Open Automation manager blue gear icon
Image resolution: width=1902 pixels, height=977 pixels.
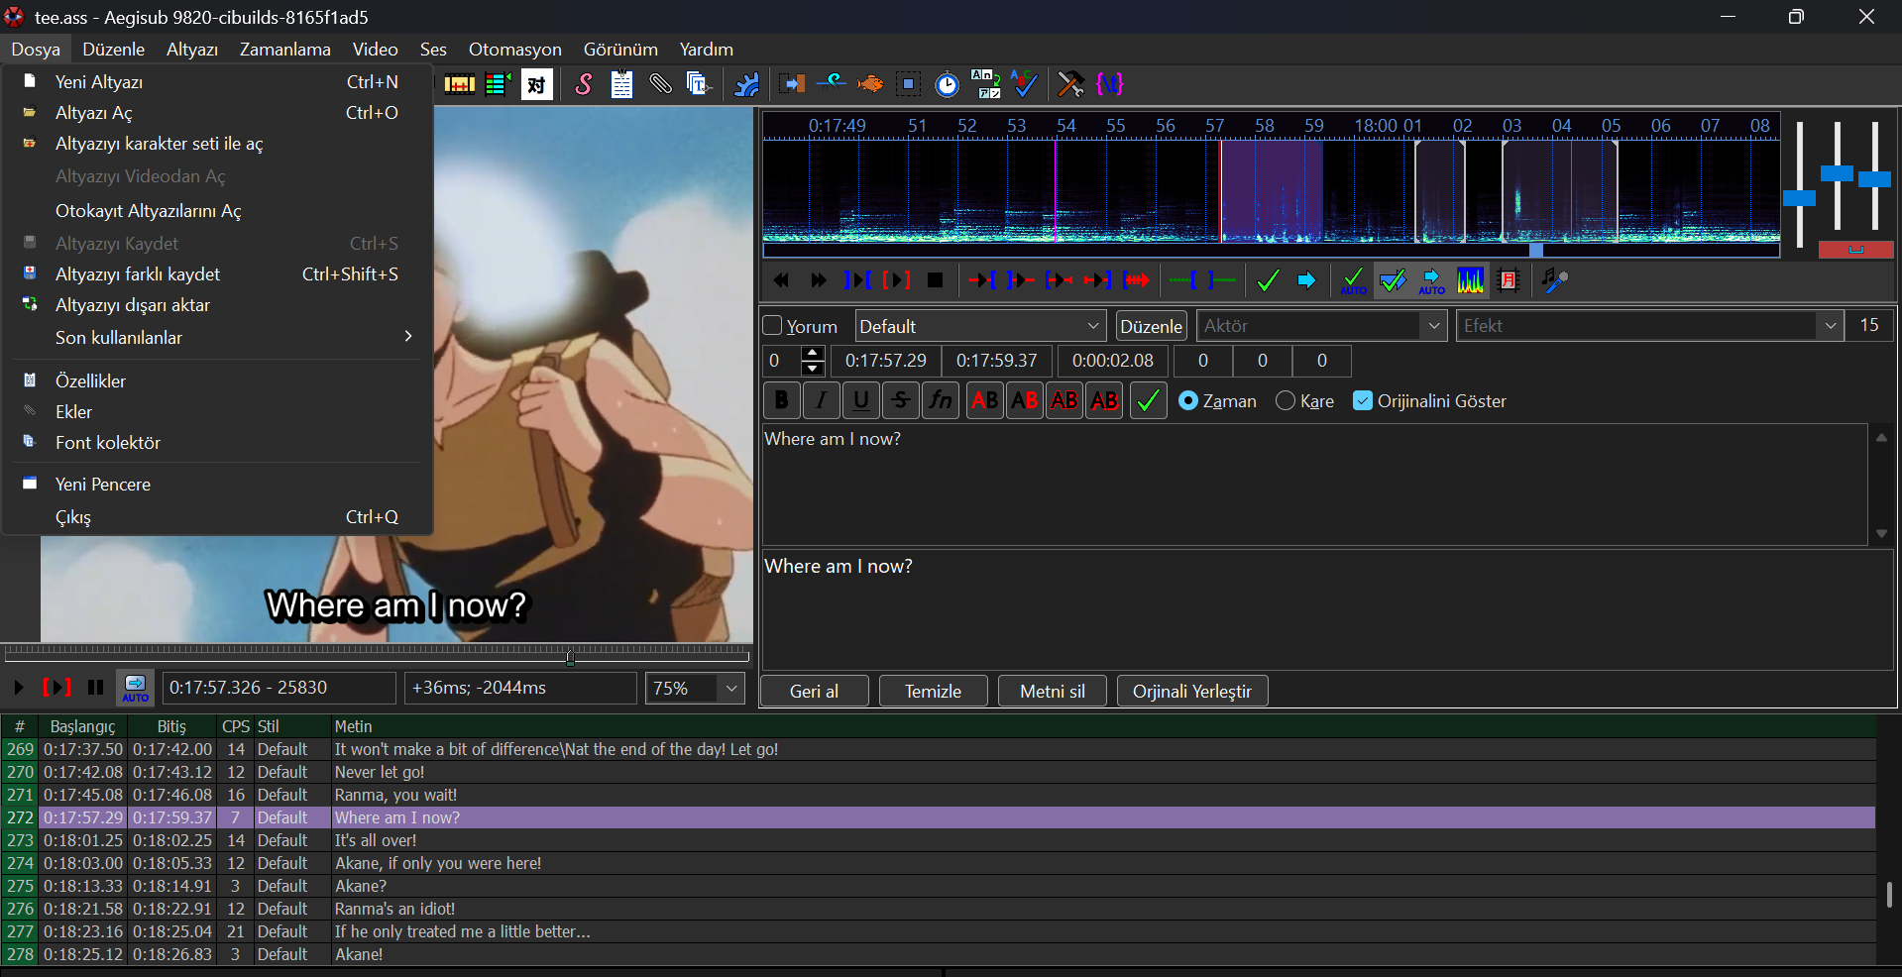tap(746, 84)
